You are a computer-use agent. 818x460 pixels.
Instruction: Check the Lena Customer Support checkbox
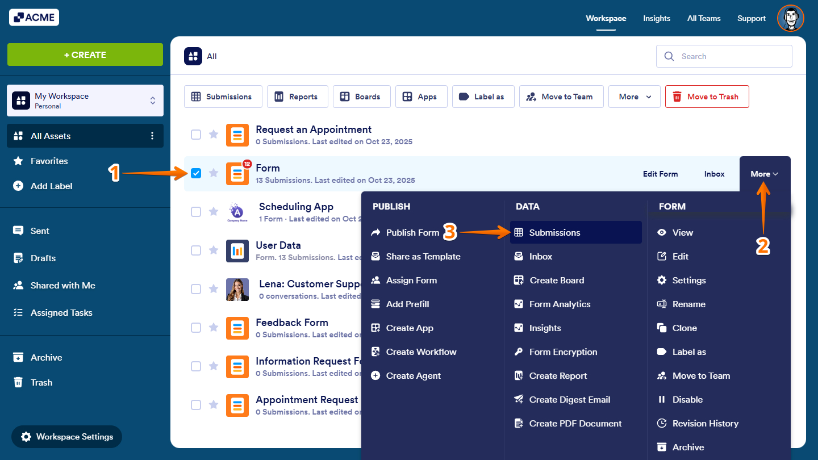pyautogui.click(x=196, y=289)
